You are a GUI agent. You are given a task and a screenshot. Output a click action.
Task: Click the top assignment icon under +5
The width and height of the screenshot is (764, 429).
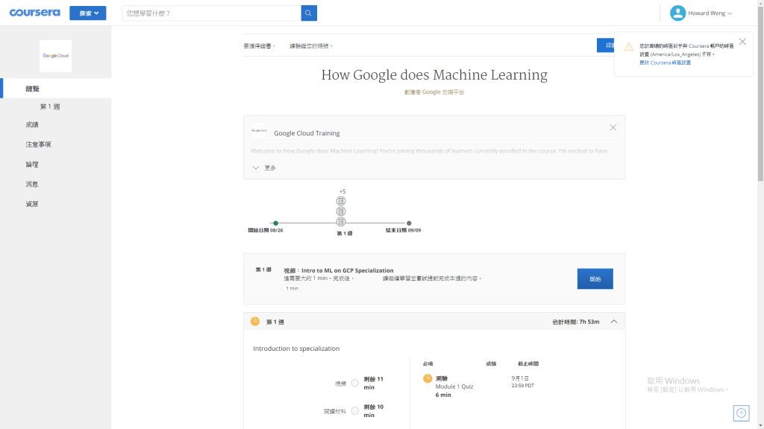pyautogui.click(x=341, y=201)
